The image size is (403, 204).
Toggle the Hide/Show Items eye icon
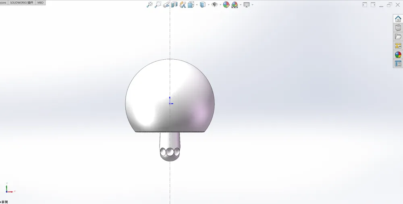(x=215, y=5)
